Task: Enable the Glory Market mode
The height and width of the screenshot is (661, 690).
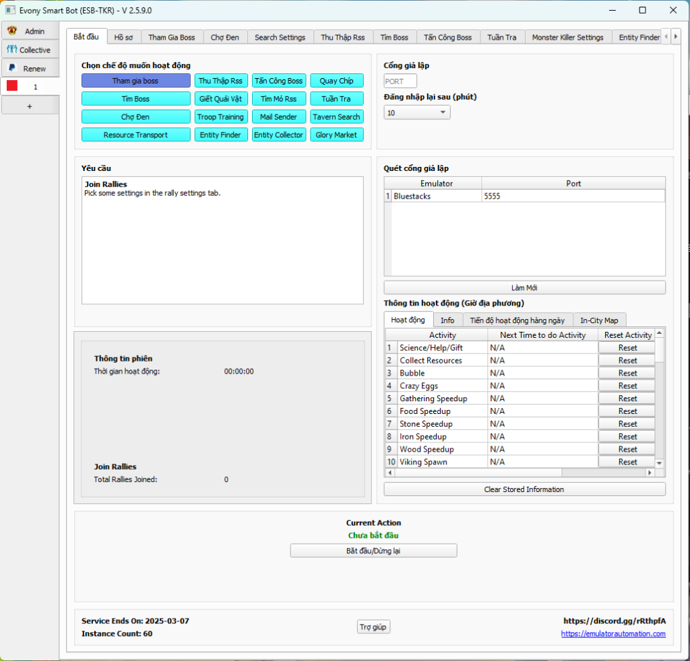Action: tap(336, 135)
